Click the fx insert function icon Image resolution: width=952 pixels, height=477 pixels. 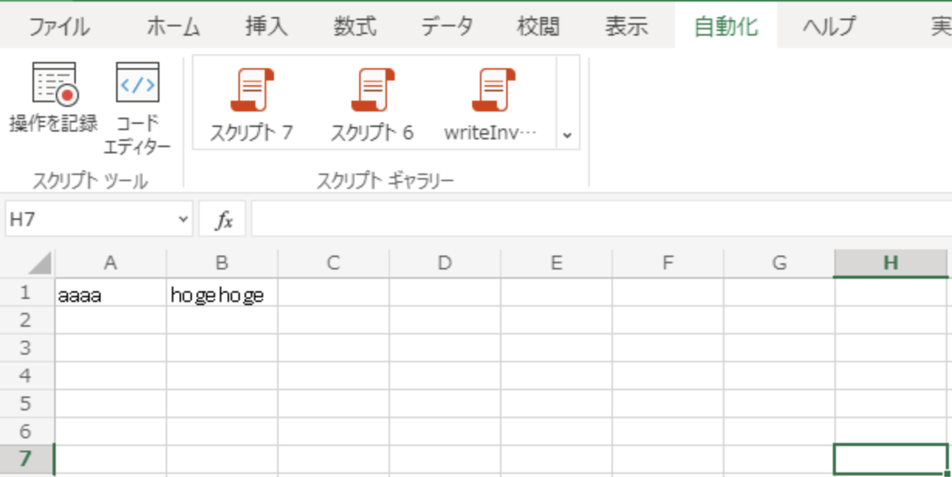coord(224,219)
